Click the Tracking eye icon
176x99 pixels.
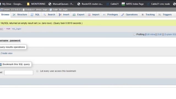click(x=142, y=15)
